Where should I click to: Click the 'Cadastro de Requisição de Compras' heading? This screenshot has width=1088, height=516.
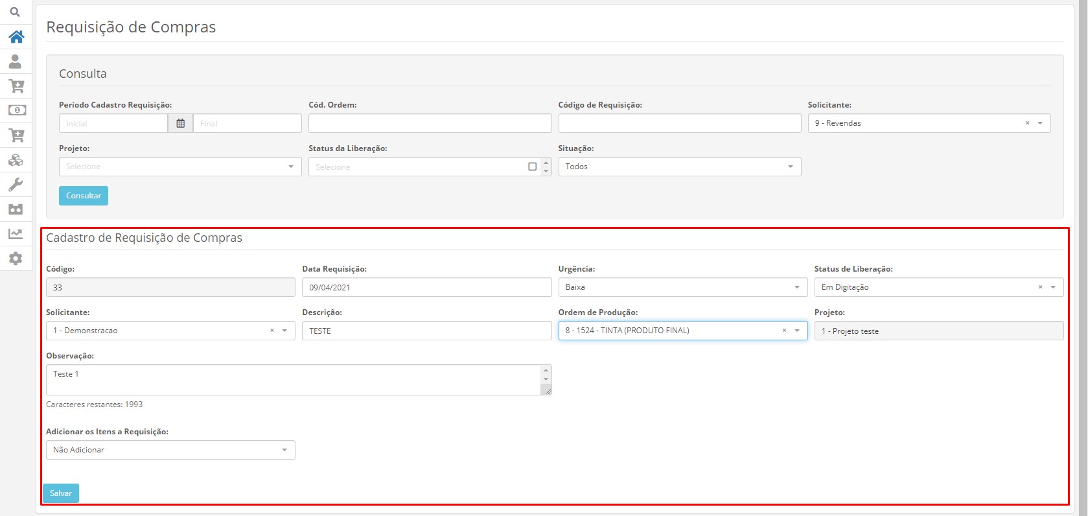coord(144,238)
